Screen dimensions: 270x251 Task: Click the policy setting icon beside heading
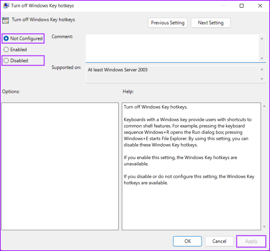point(5,20)
